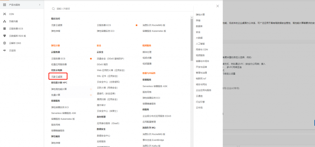
Task: Open 云防火墙（网络安全）
Action: pyautogui.click(x=107, y=88)
